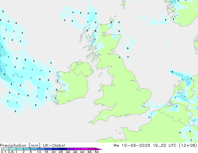Click the 0.1–0.5 mm legend color swatch
This screenshot has height=153, width=198.
5,149
